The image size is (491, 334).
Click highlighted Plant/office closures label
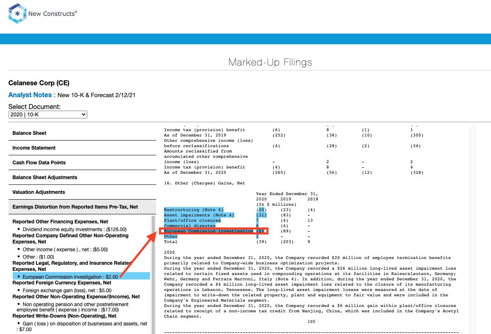[x=192, y=220]
